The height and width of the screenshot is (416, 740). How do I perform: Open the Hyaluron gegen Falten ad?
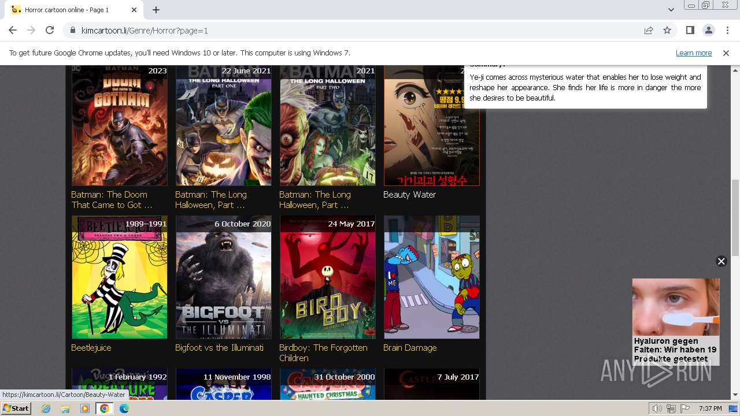[x=676, y=321]
